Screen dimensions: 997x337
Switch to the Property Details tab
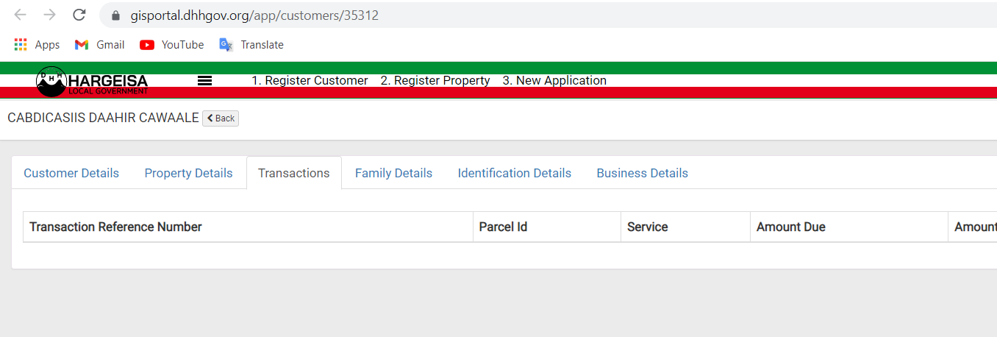tap(188, 174)
